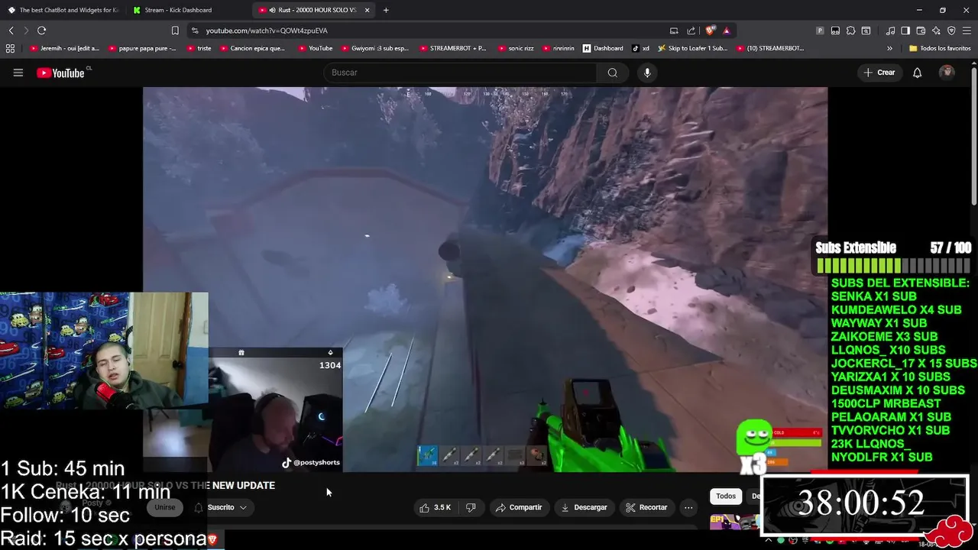Open Leo AI sparkle icon
The image size is (978, 550).
click(x=936, y=31)
